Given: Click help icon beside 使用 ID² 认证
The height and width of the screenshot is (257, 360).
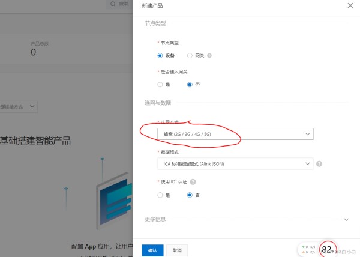Looking at the screenshot, I should pos(193,182).
